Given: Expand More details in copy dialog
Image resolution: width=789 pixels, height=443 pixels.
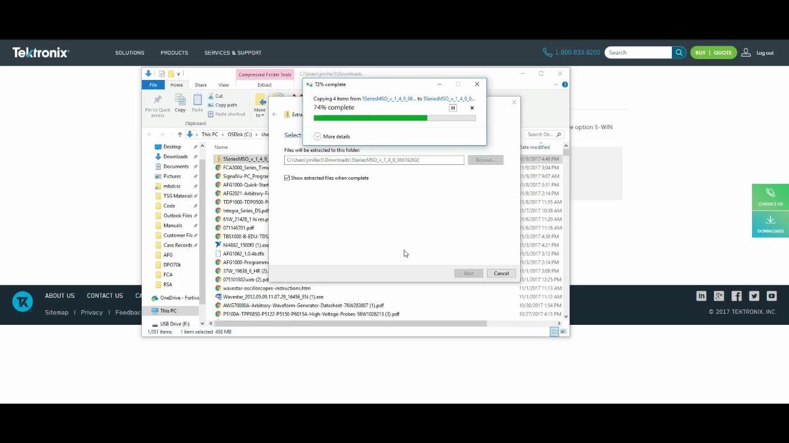Looking at the screenshot, I should [x=317, y=137].
